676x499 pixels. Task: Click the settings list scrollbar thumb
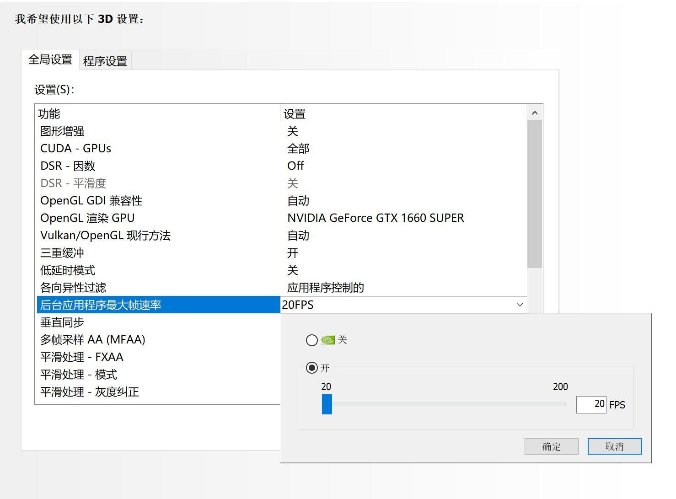tap(535, 194)
